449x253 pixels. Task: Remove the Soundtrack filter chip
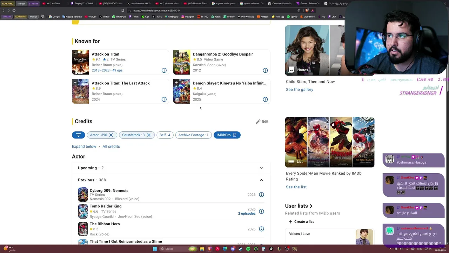(148, 135)
